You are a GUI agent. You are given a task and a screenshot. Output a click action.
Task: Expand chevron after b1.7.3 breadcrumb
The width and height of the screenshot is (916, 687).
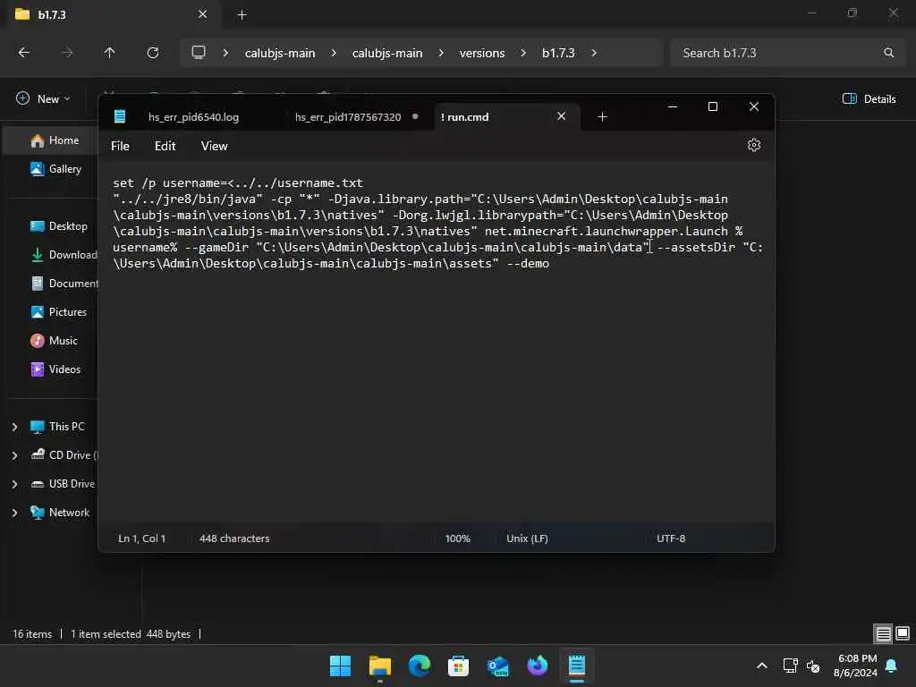(594, 53)
